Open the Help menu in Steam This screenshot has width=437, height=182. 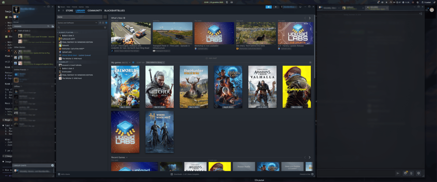point(87,7)
